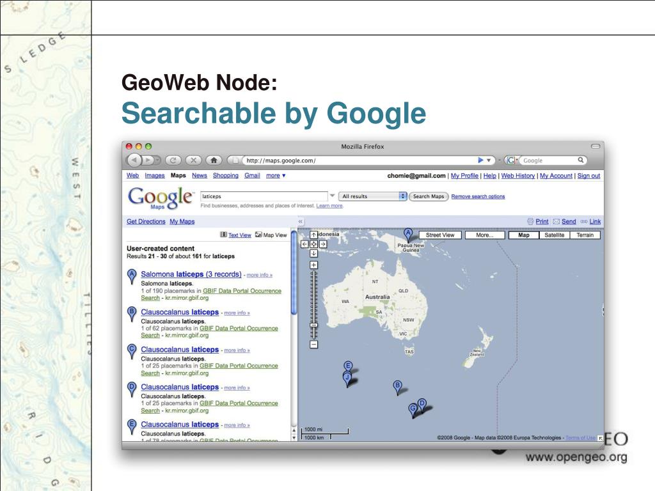Go to home page with house icon
655x491 pixels.
pyautogui.click(x=214, y=160)
